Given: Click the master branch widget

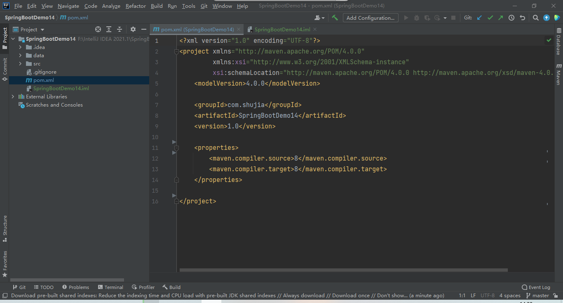Looking at the screenshot, I should tap(537, 296).
